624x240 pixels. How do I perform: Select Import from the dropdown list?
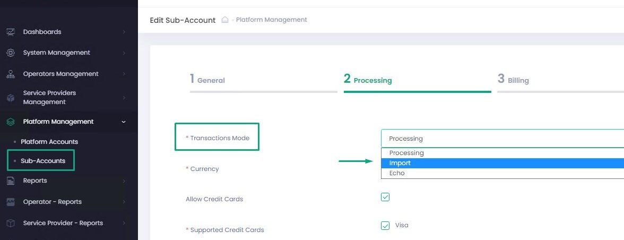(400, 163)
